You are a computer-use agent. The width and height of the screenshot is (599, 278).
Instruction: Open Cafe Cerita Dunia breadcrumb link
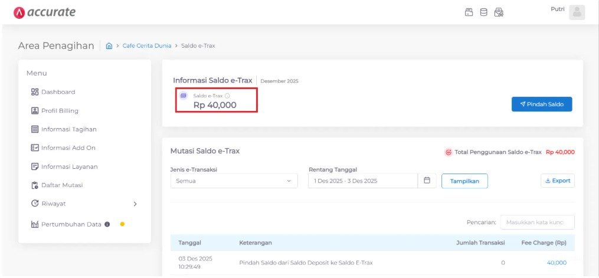coord(147,46)
